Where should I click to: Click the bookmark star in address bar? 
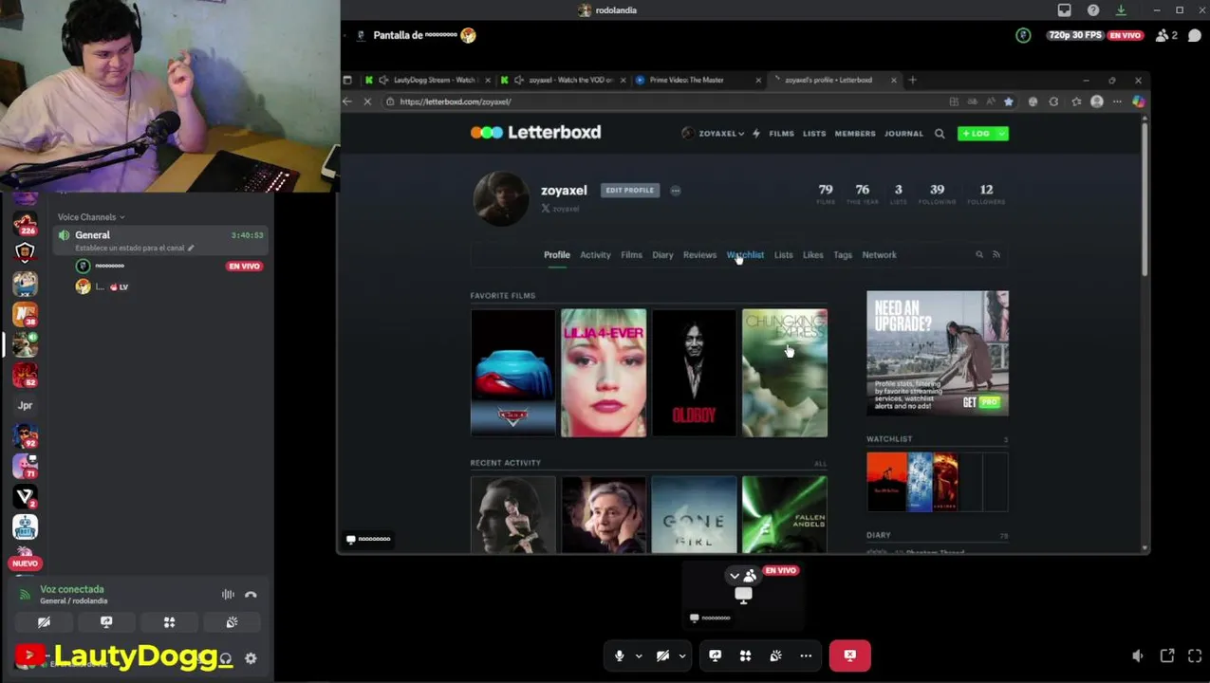[1009, 102]
